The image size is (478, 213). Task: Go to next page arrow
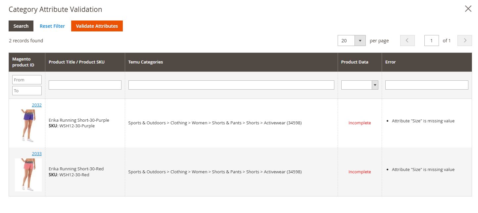click(x=464, y=41)
